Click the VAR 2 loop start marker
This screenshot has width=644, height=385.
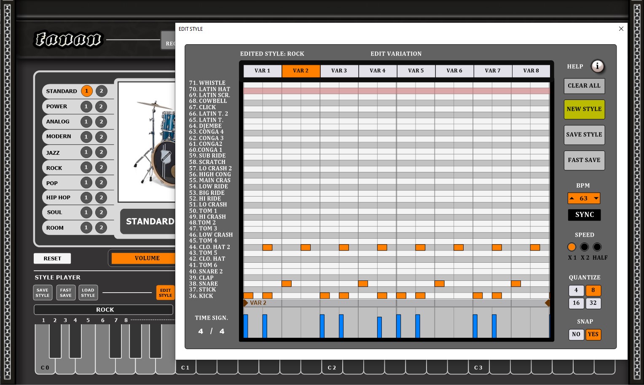pyautogui.click(x=246, y=303)
